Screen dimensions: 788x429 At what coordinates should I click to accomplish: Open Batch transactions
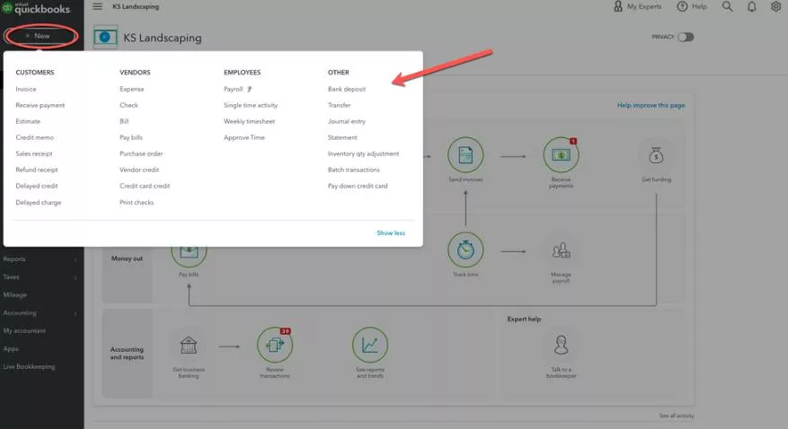tap(354, 170)
